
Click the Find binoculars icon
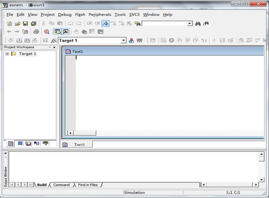pos(198,24)
